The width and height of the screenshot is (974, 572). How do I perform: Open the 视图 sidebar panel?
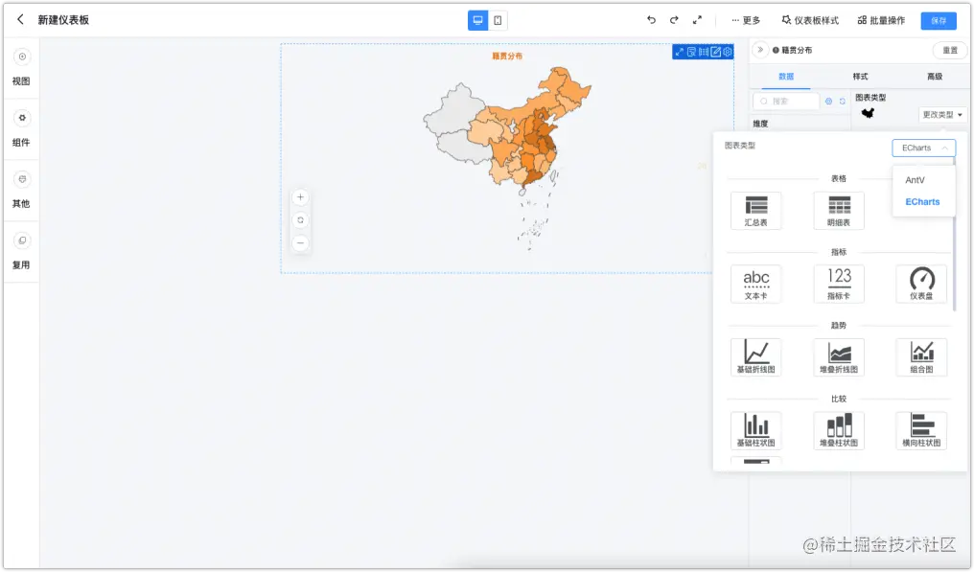coord(22,67)
